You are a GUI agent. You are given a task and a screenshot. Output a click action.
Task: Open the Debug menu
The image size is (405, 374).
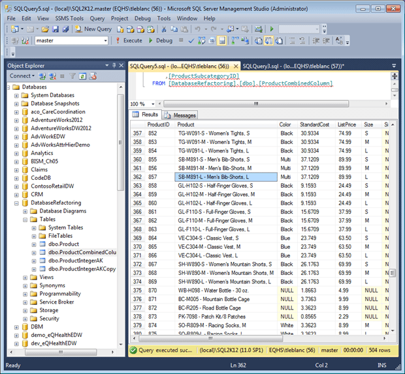[142, 18]
